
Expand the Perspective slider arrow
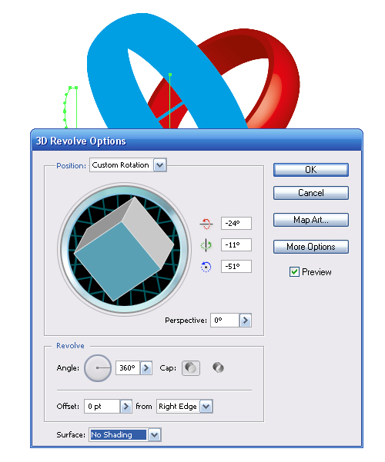246,321
